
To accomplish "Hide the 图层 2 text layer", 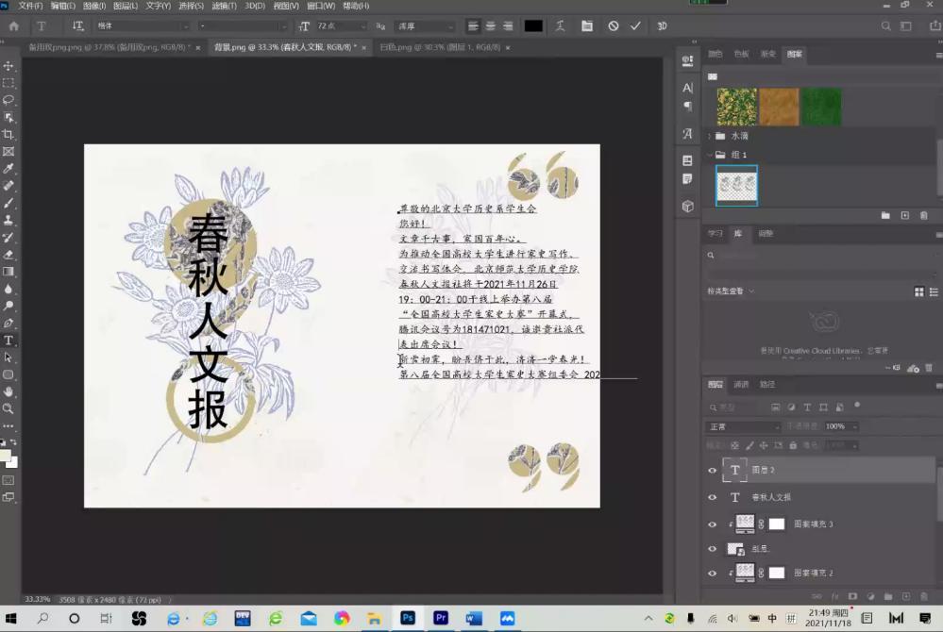I will [x=713, y=470].
